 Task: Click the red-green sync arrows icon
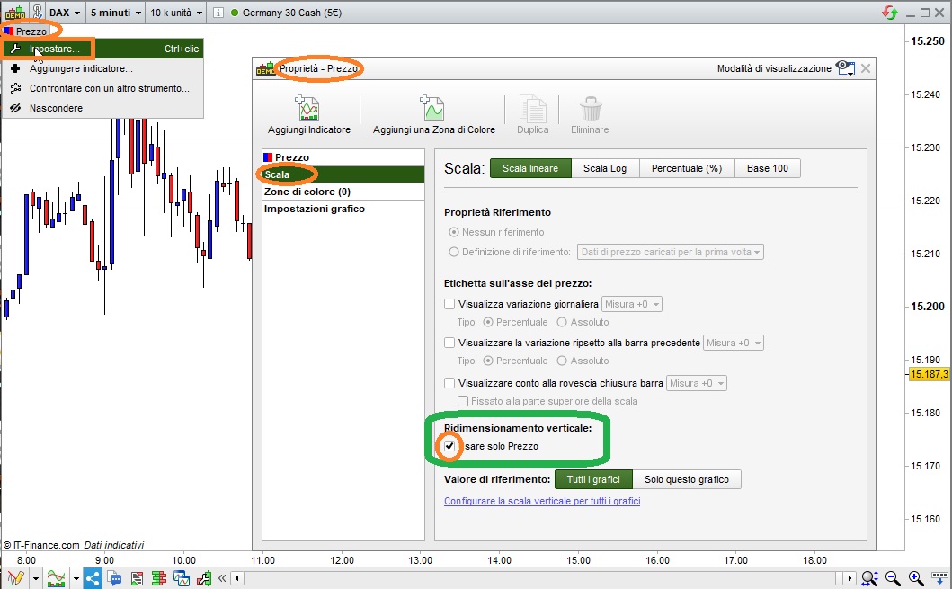[x=890, y=13]
